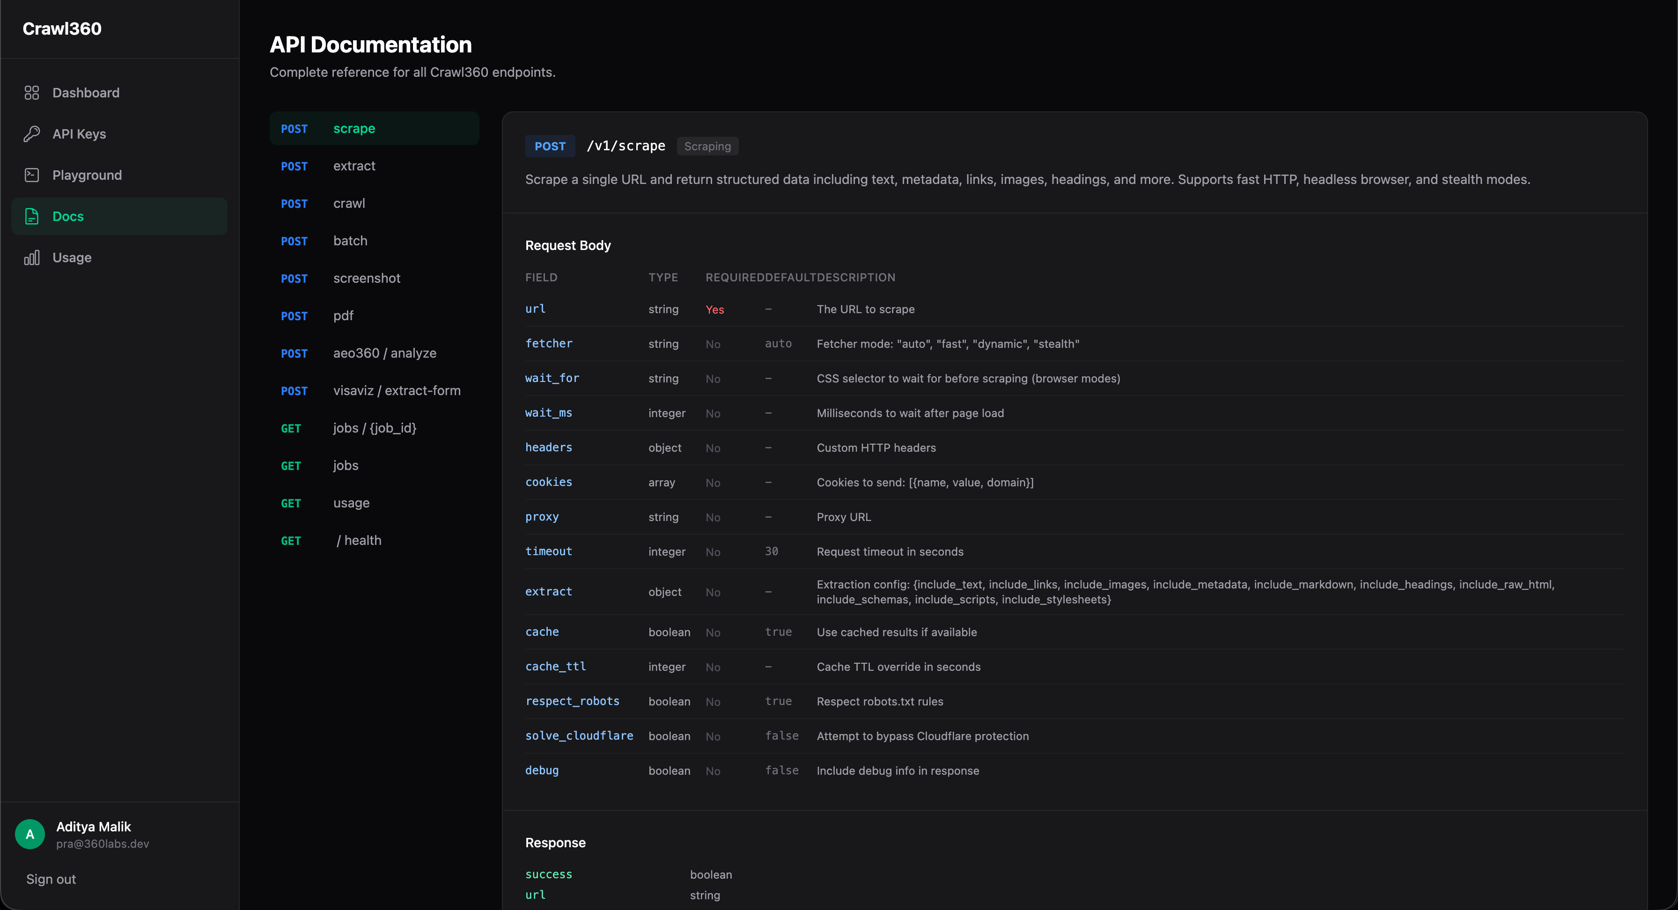The width and height of the screenshot is (1678, 910).
Task: Click the pra@360labs.dev account email
Action: tap(102, 843)
